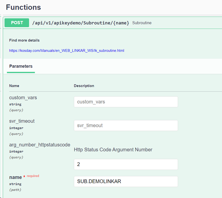222x198 pixels.
Task: Click 'Http Status Code Argument Number' description
Action: [x=113, y=149]
